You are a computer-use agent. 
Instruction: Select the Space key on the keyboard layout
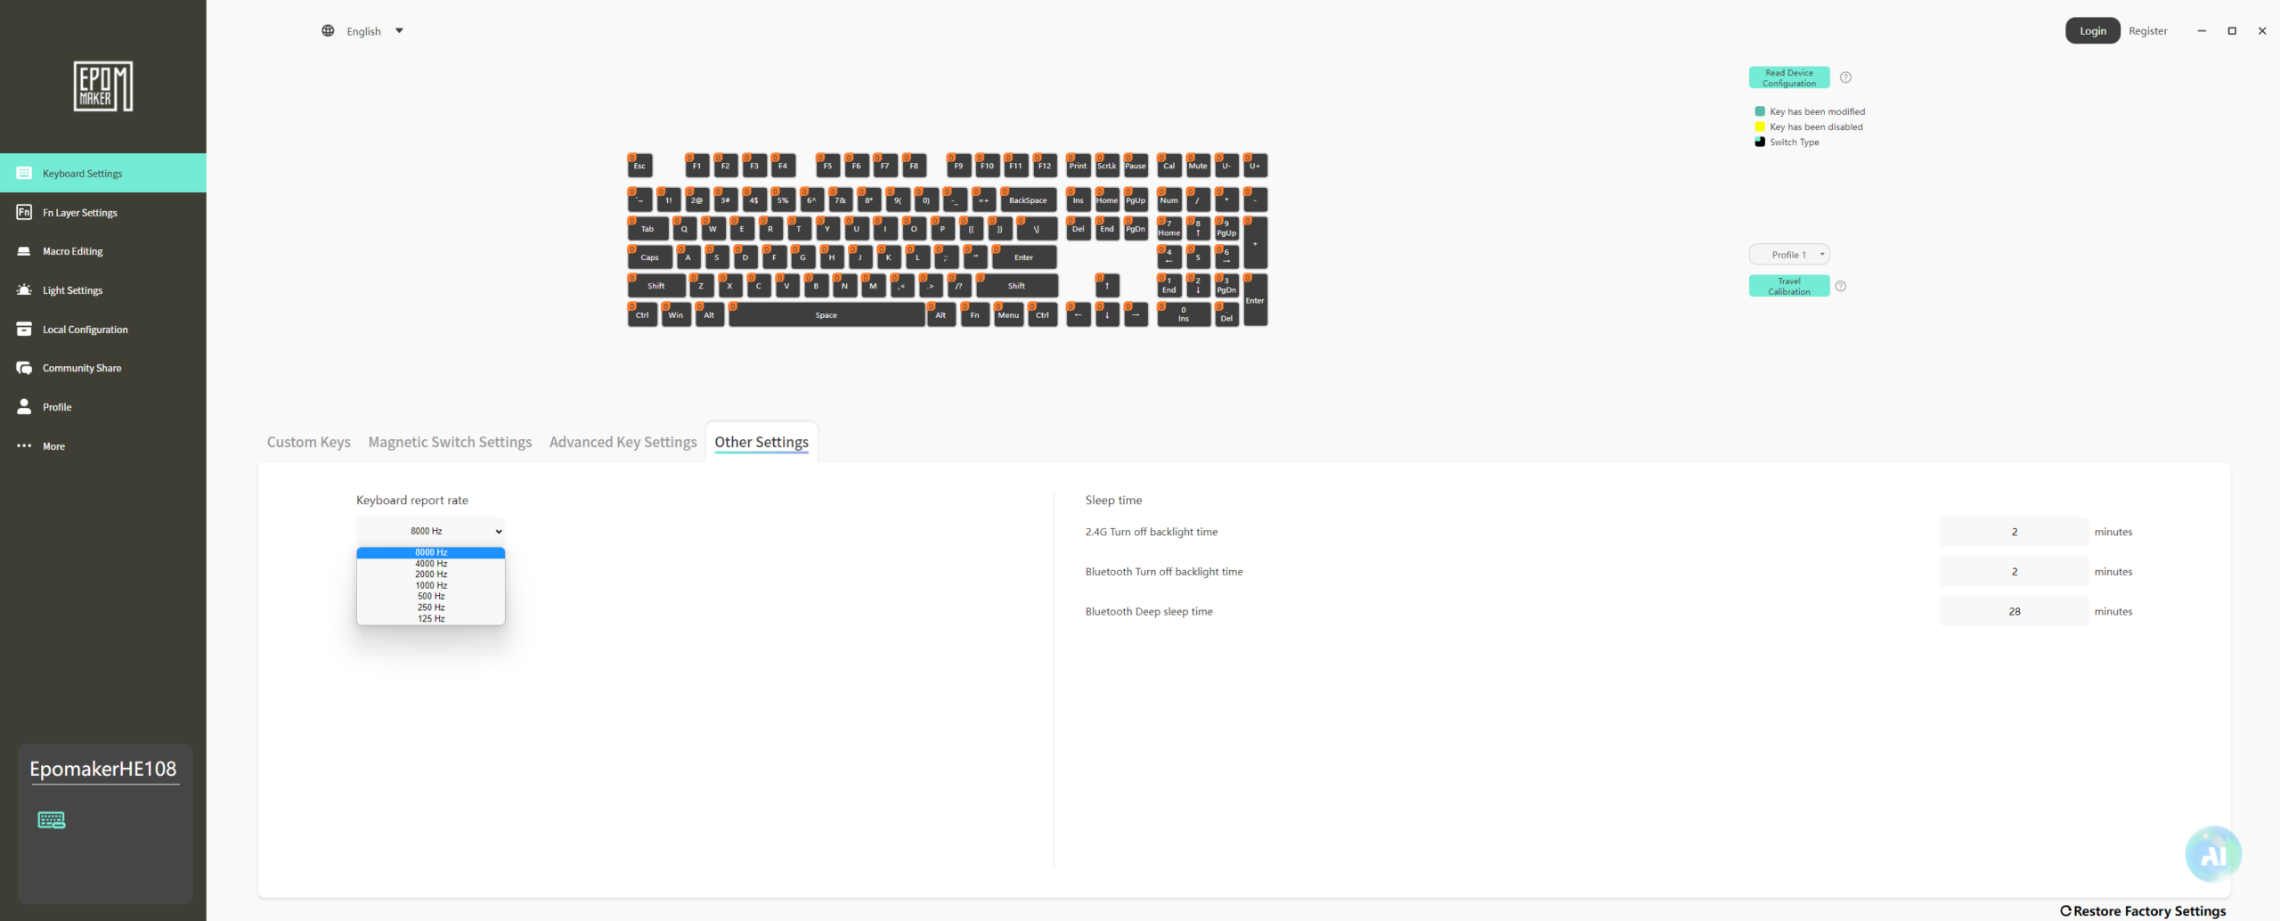pyautogui.click(x=826, y=314)
